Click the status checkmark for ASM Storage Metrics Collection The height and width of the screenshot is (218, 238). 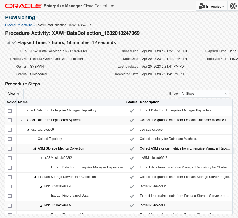[132, 149]
